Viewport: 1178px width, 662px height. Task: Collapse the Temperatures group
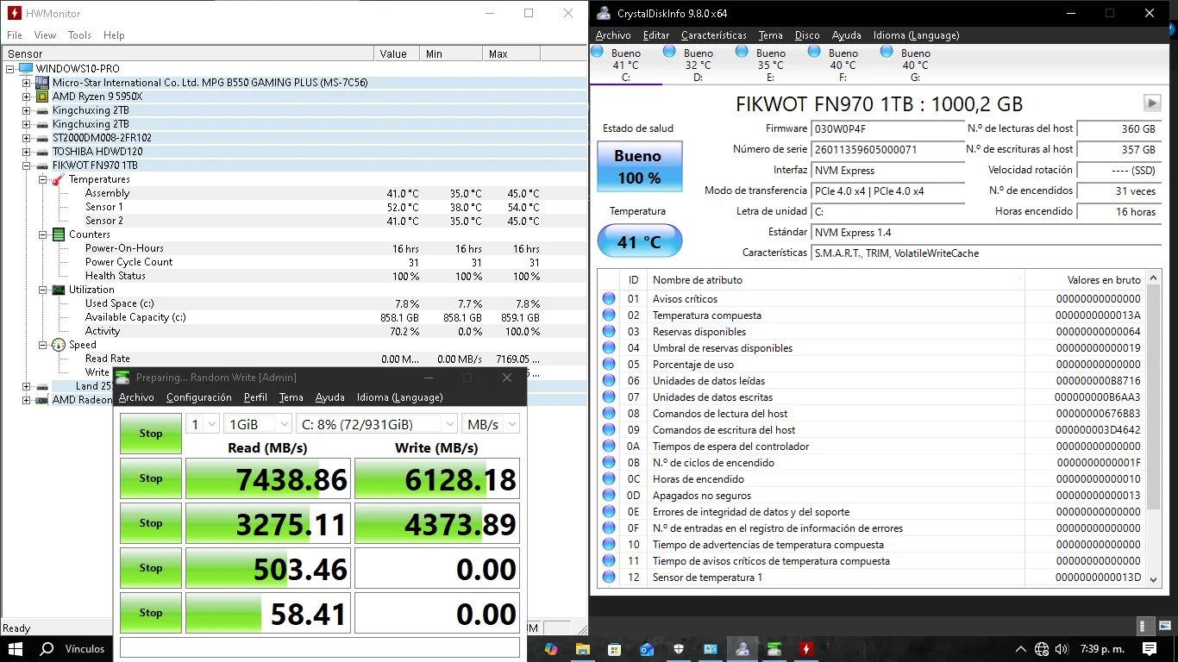coord(42,179)
